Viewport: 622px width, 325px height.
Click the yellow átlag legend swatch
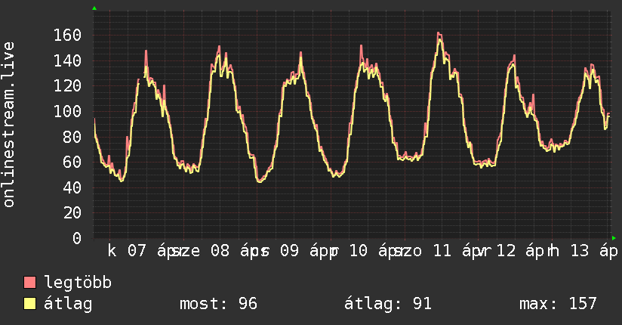[x=30, y=304]
